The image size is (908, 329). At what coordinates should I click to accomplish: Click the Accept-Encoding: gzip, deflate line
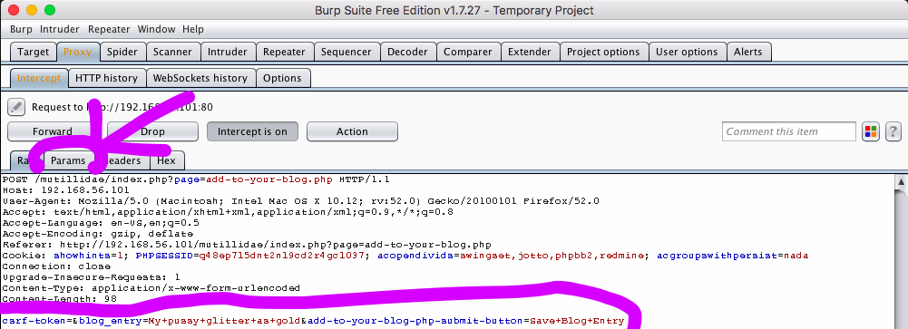click(x=98, y=234)
